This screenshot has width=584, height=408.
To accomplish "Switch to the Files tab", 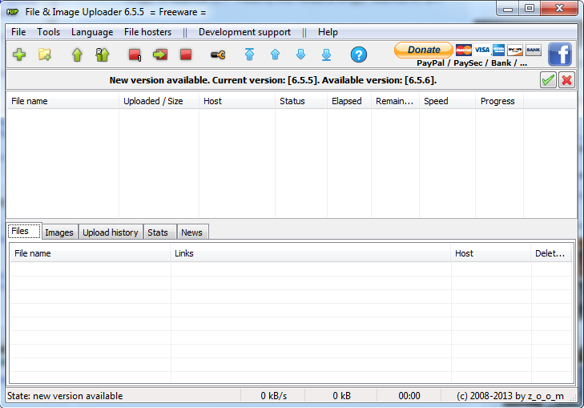I will point(24,231).
